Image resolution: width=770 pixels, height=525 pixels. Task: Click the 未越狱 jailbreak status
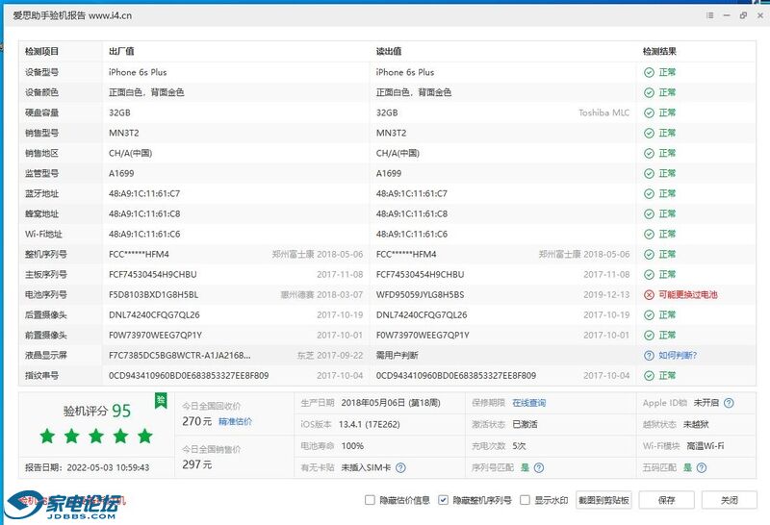696,424
